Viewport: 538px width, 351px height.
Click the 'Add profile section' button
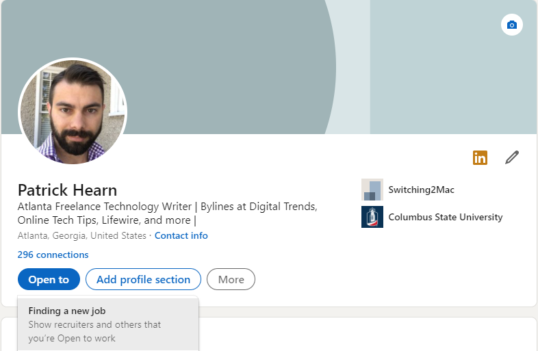click(x=143, y=279)
